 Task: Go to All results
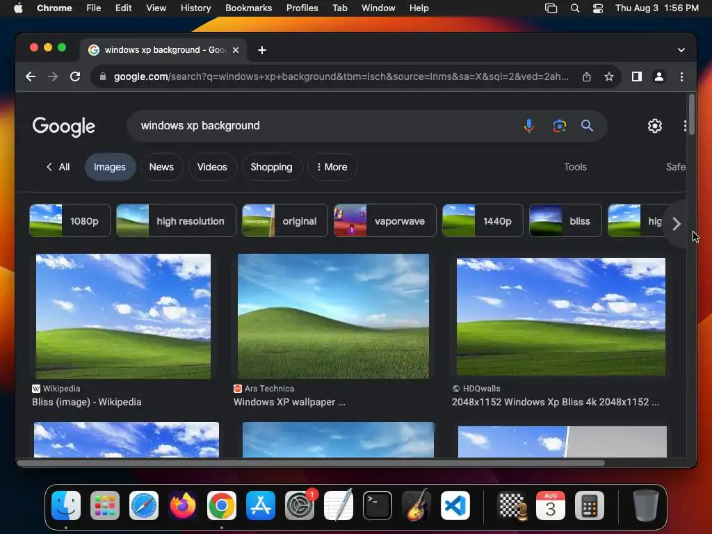click(x=58, y=167)
